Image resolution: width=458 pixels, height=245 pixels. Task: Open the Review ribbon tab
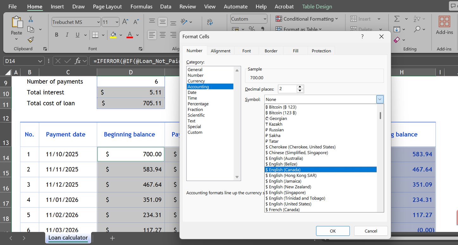(x=187, y=6)
